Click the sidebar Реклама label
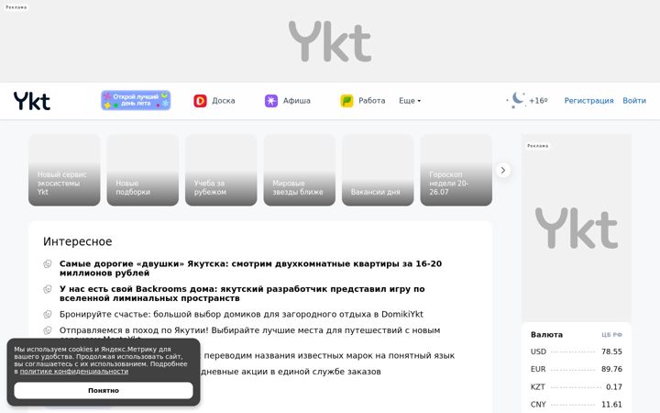The image size is (660, 413). coord(537,146)
